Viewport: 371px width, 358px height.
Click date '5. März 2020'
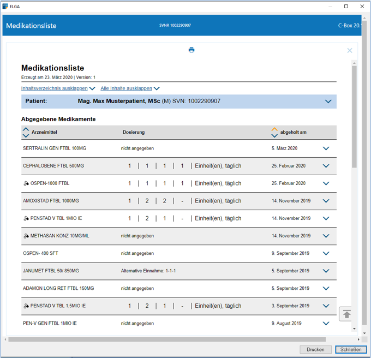click(284, 148)
